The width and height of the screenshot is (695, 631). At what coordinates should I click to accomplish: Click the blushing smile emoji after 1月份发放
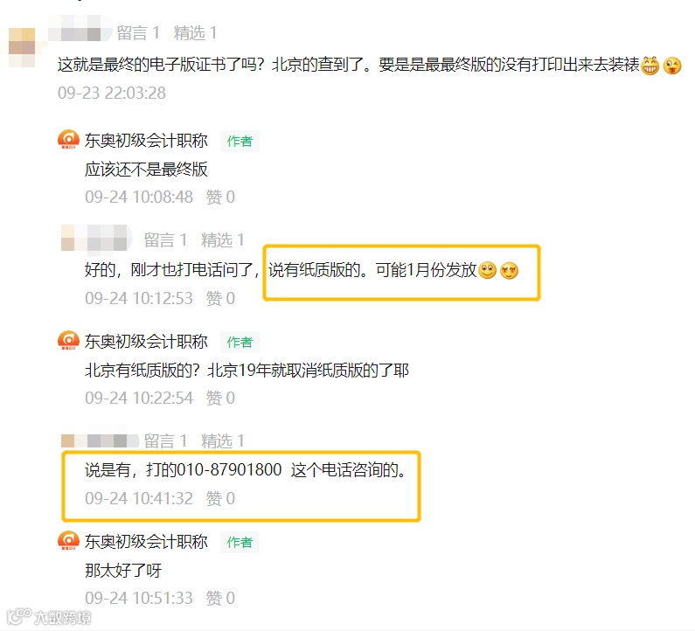(488, 270)
